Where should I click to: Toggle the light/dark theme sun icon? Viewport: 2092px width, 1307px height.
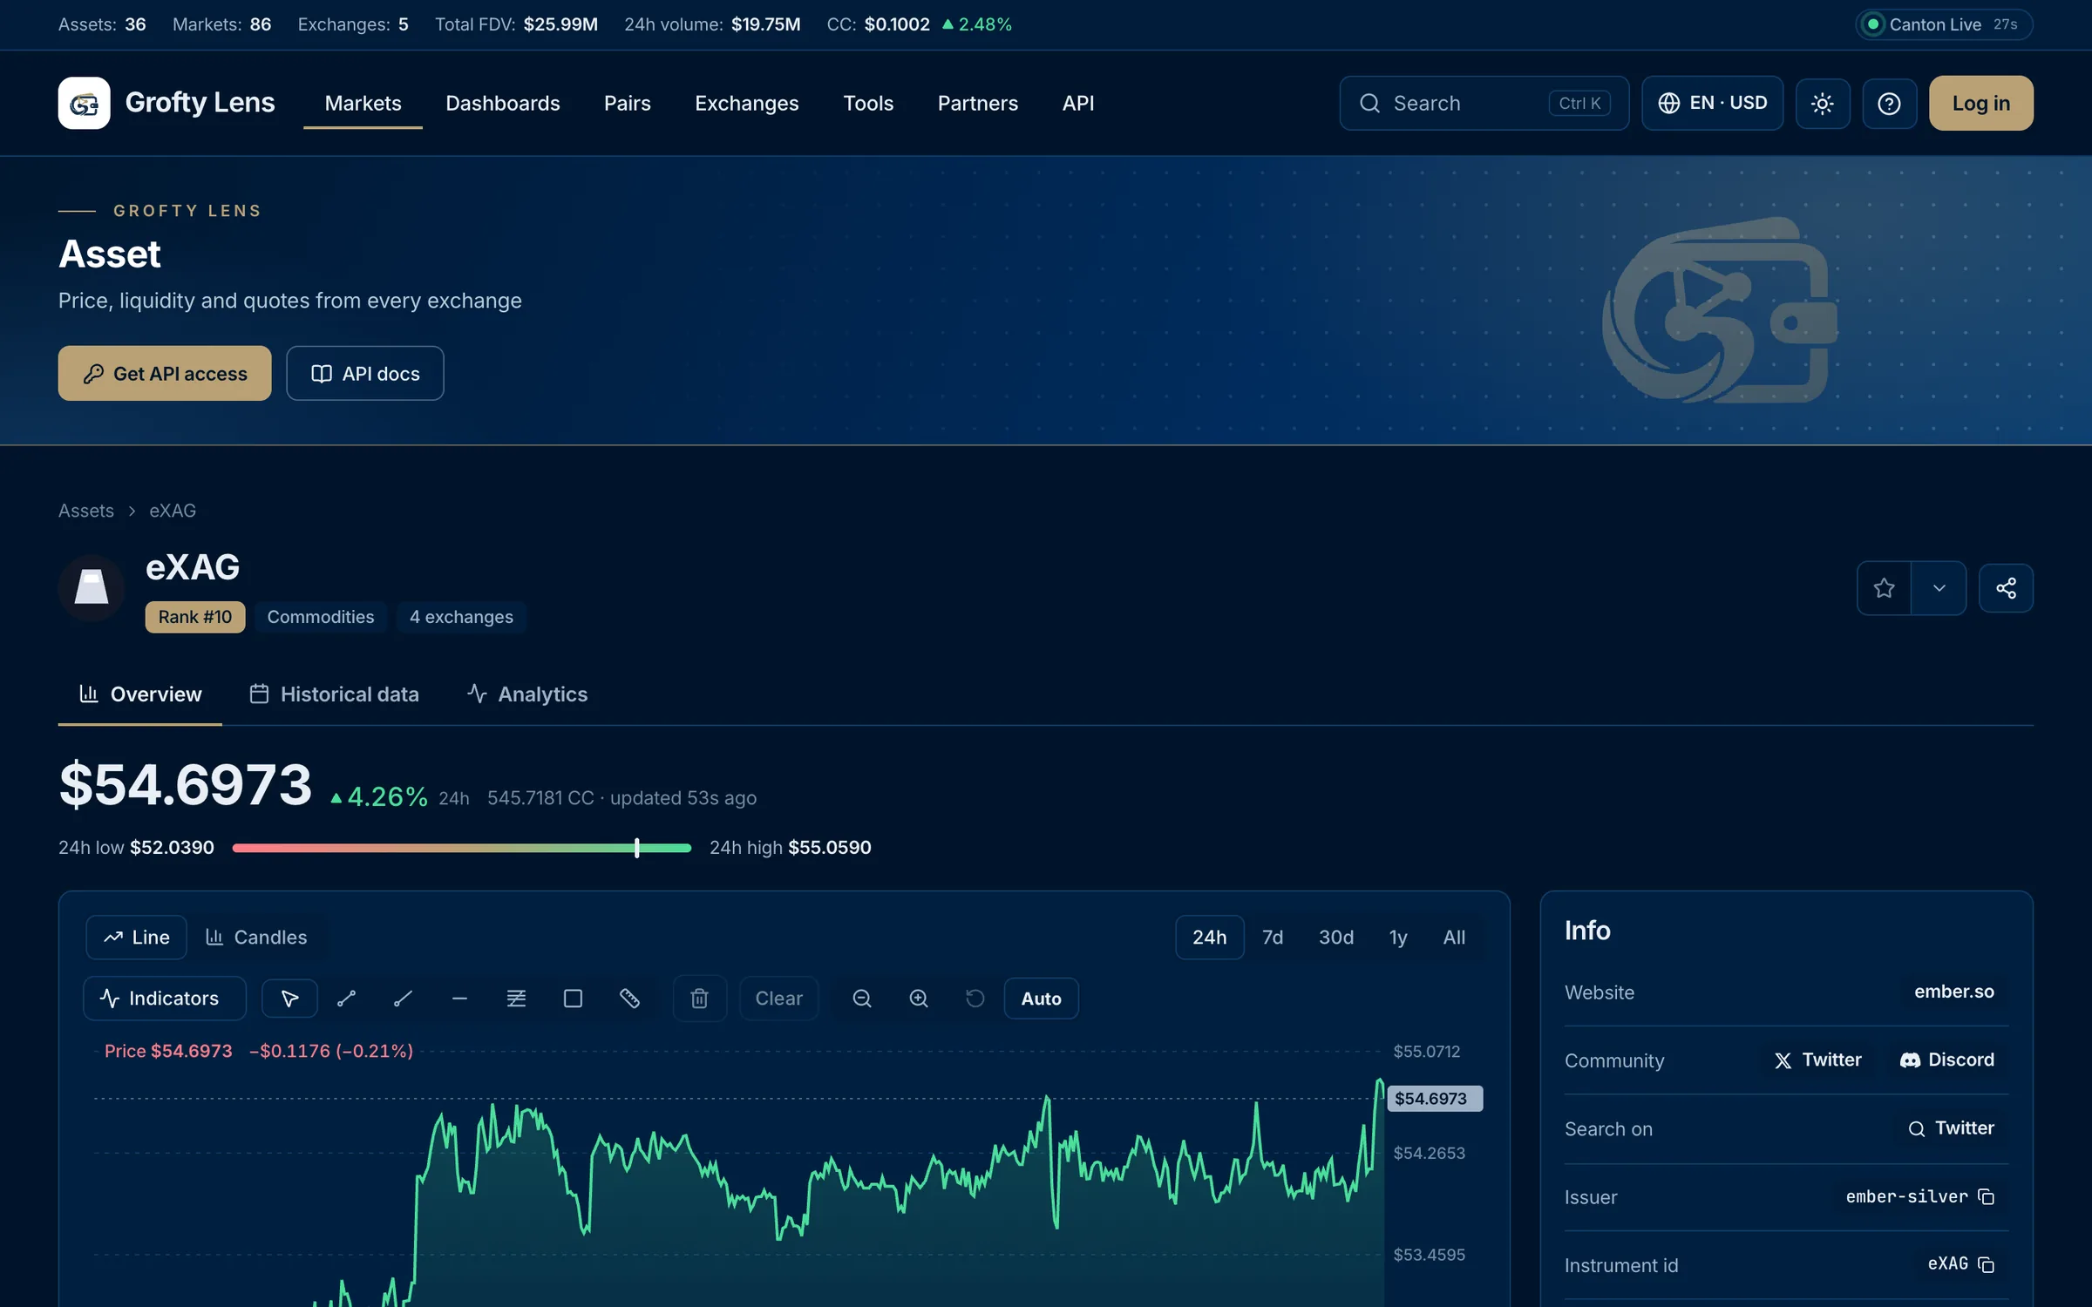tap(1823, 104)
